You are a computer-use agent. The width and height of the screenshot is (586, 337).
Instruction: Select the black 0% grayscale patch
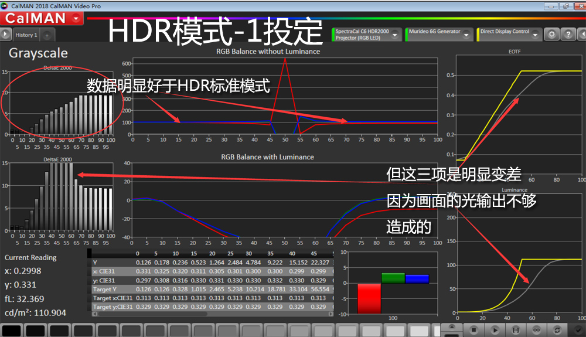(x=11, y=331)
